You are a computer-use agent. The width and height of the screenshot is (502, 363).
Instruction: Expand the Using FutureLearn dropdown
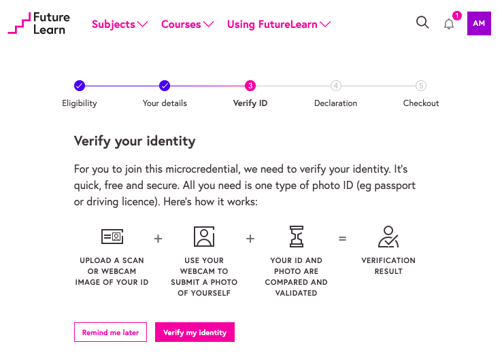(x=279, y=24)
